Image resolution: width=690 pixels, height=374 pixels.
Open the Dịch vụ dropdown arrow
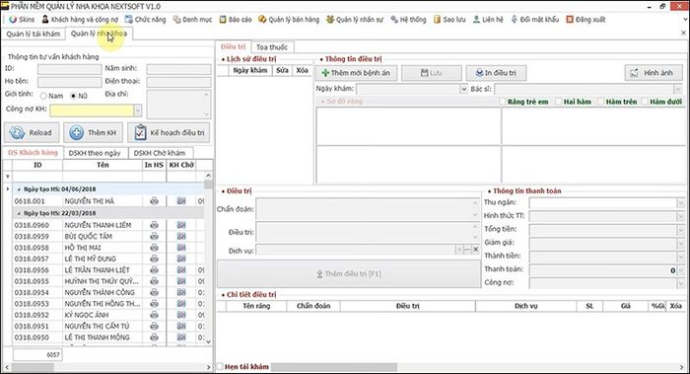[x=459, y=250]
